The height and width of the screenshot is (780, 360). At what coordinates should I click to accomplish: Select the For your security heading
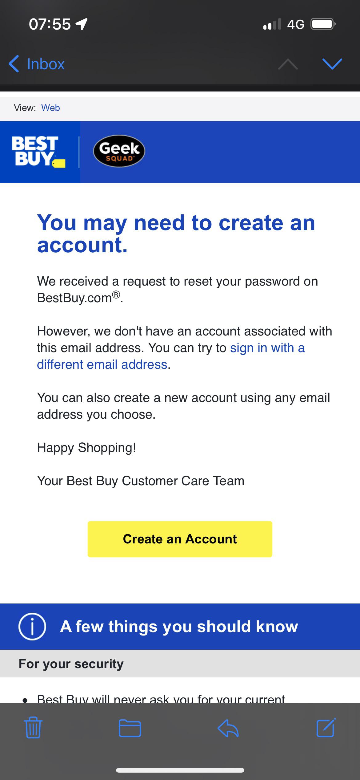click(70, 664)
